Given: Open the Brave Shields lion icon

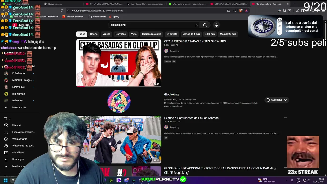Looking at the screenshot, I should click(241, 11).
